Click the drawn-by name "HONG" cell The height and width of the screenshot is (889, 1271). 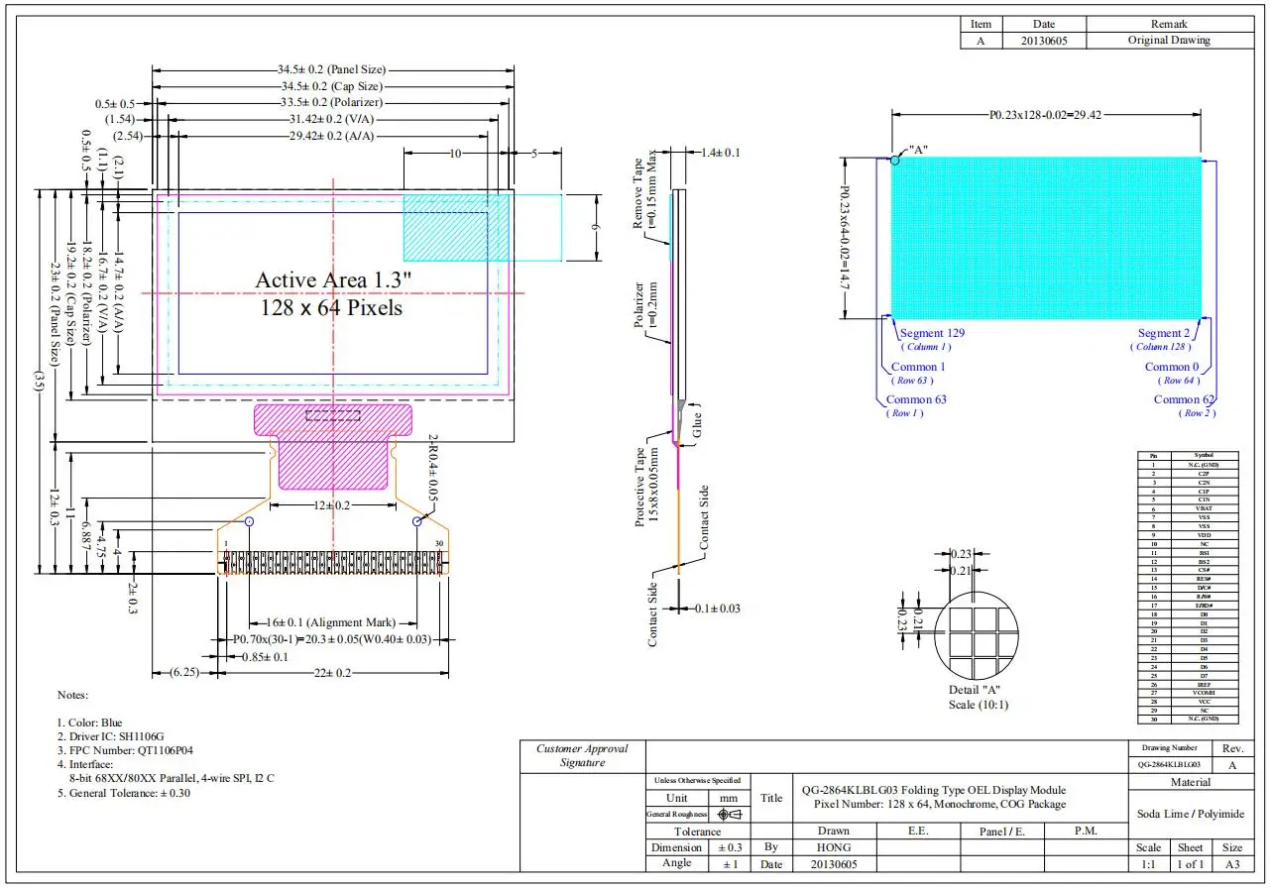pyautogui.click(x=833, y=847)
